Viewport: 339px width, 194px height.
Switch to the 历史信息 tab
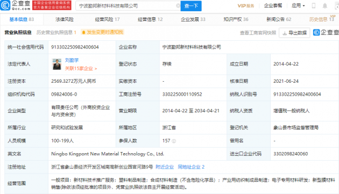click(322, 19)
